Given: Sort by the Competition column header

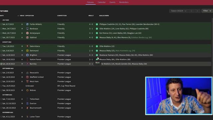Looking at the screenshot, I should (x=62, y=16).
